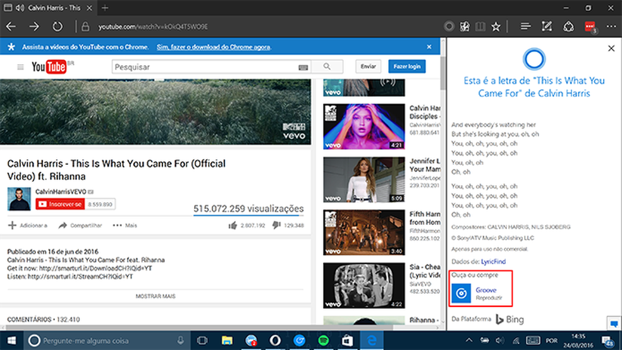Click the Cortana microphone icon
Image resolution: width=622 pixels, height=350 pixels.
(x=181, y=341)
